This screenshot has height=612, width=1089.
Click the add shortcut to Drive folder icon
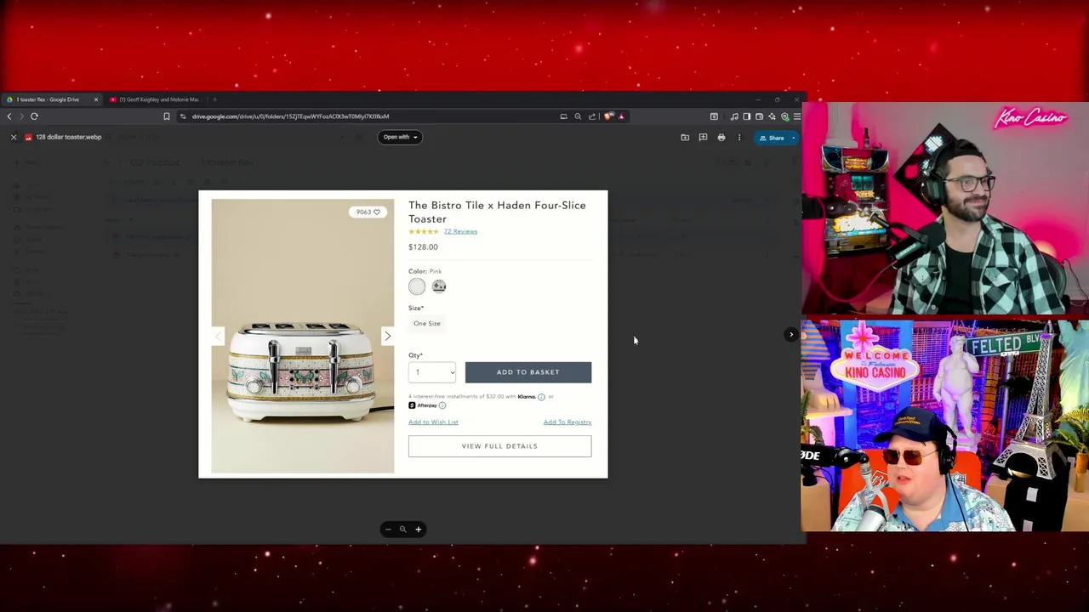[685, 137]
